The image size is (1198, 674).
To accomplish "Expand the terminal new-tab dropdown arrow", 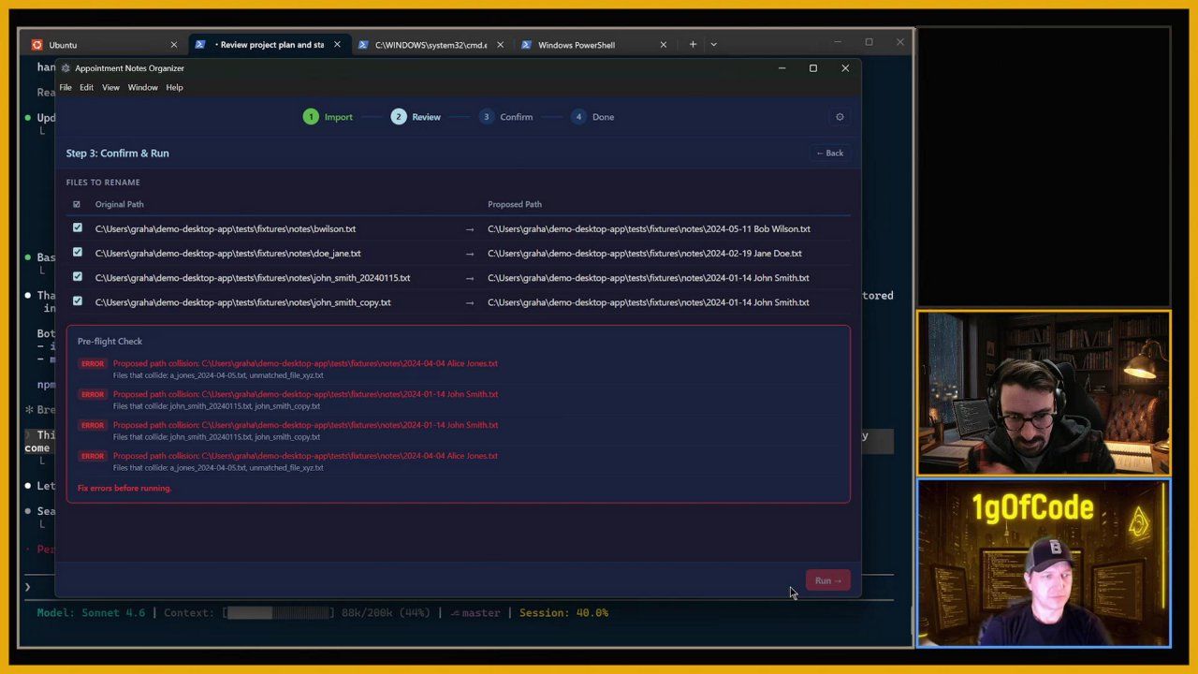I will (713, 44).
